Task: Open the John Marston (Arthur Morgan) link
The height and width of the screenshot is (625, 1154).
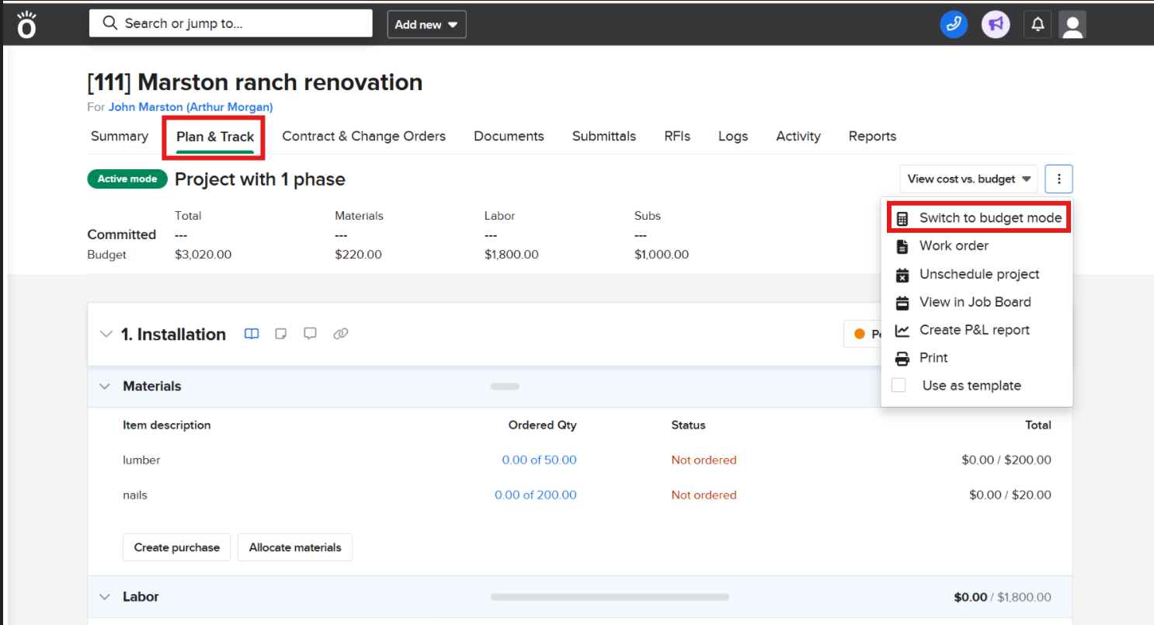Action: pos(190,107)
